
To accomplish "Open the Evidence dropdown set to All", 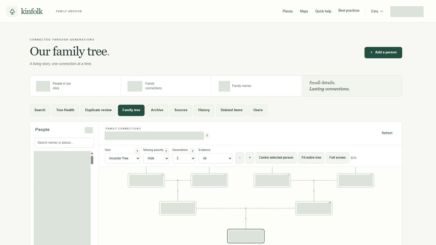I will tap(215, 158).
